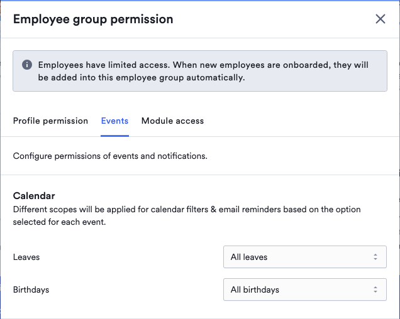Select the Events tab
Viewport: 400px width, 319px height.
pyautogui.click(x=114, y=121)
